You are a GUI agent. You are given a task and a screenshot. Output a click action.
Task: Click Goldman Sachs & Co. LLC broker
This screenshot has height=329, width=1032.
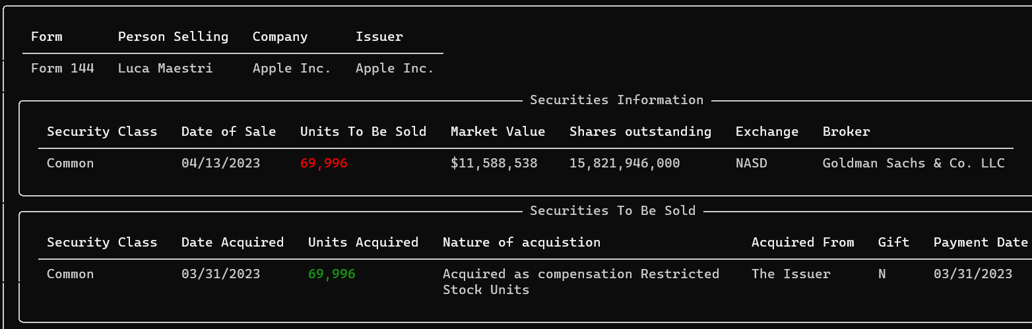tap(913, 163)
